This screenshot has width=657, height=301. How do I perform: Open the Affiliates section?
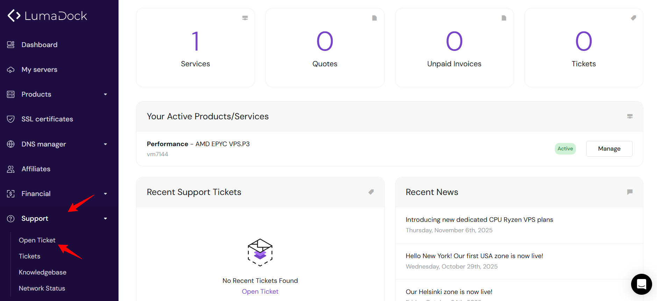pyautogui.click(x=36, y=169)
